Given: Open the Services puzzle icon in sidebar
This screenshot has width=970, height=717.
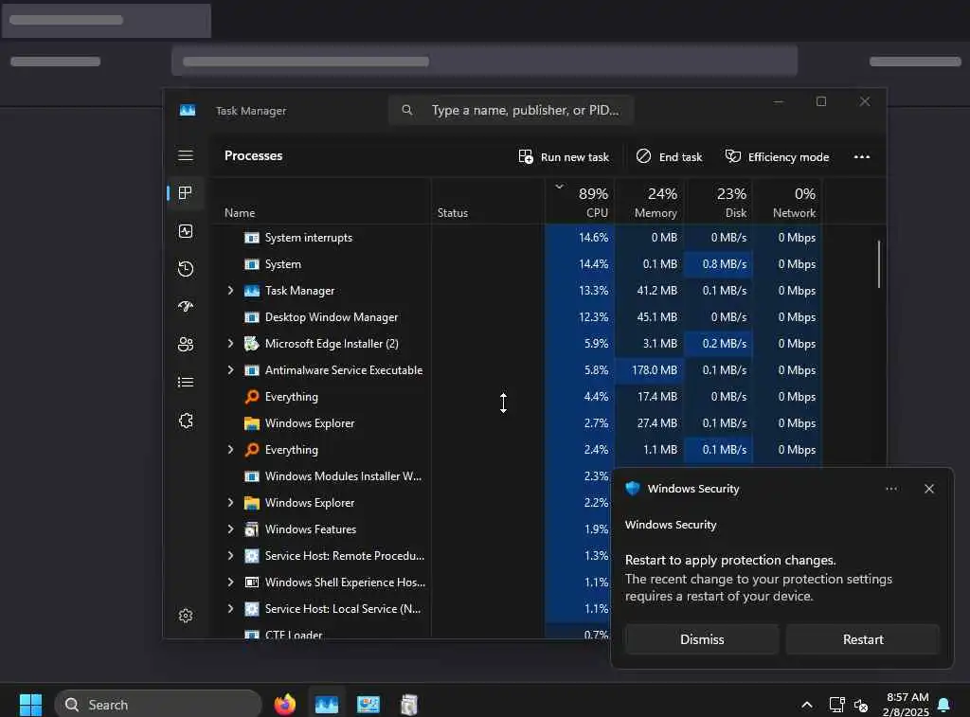Looking at the screenshot, I should click(x=186, y=421).
